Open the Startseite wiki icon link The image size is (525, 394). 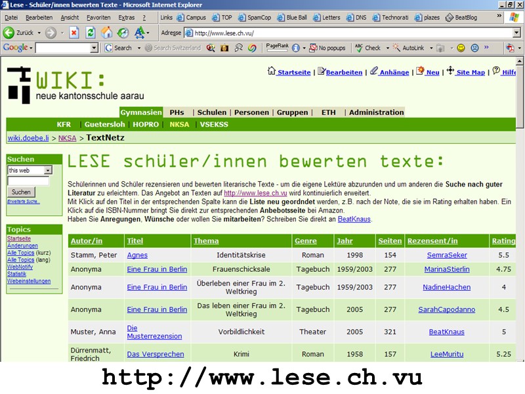[272, 71]
